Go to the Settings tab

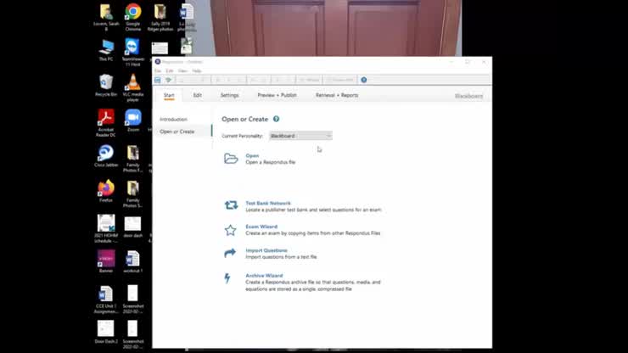[230, 95]
